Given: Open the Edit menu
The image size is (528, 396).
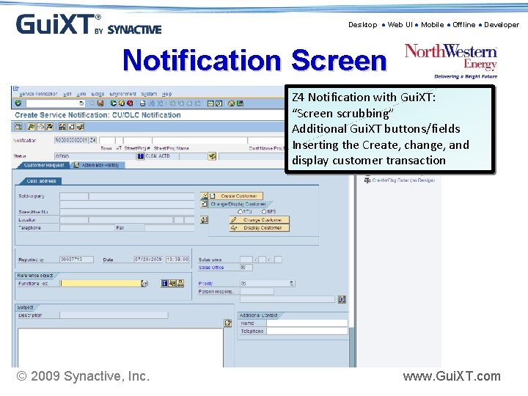Looking at the screenshot, I should point(67,94).
